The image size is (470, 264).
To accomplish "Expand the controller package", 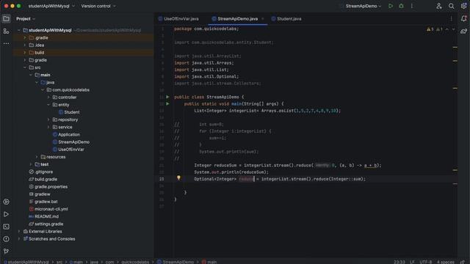I will tap(48, 98).
